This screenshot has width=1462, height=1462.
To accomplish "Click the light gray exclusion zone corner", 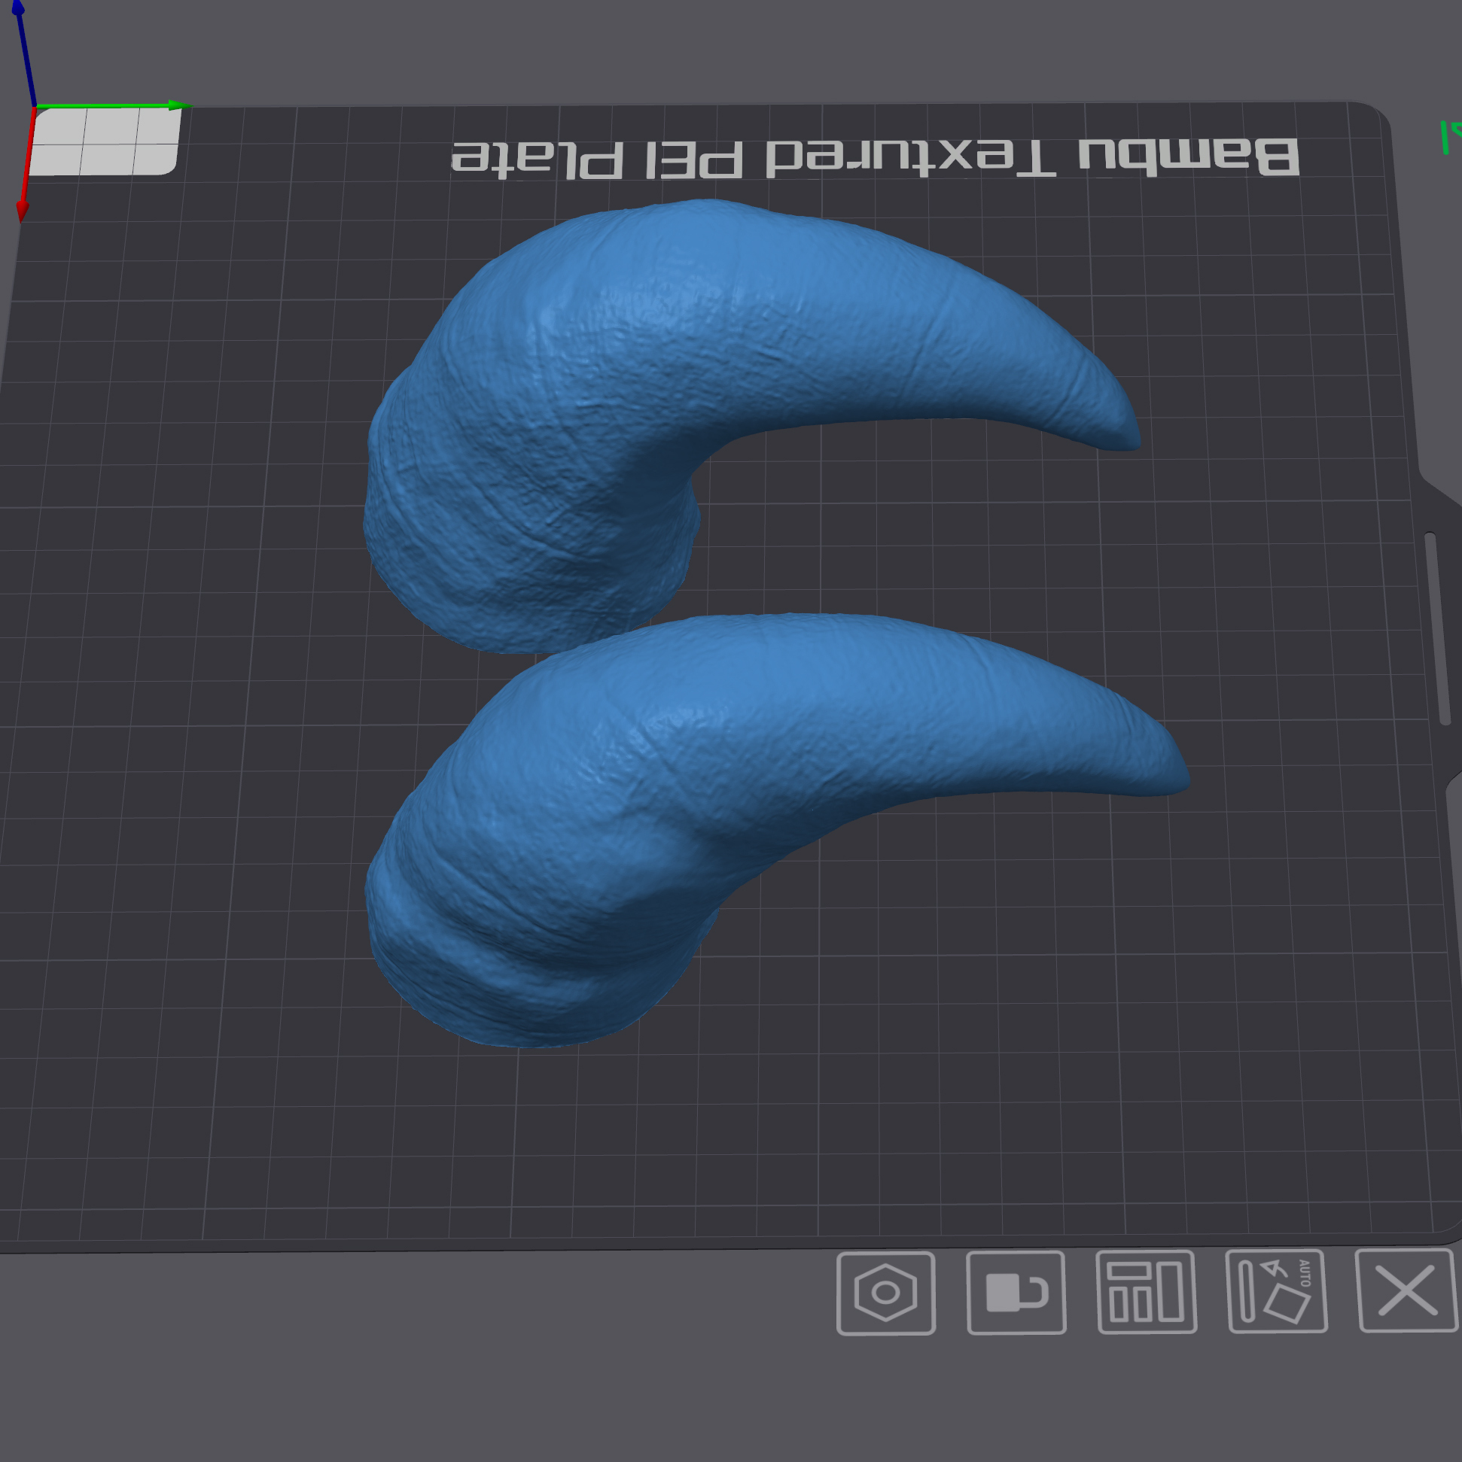I will pyautogui.click(x=106, y=141).
